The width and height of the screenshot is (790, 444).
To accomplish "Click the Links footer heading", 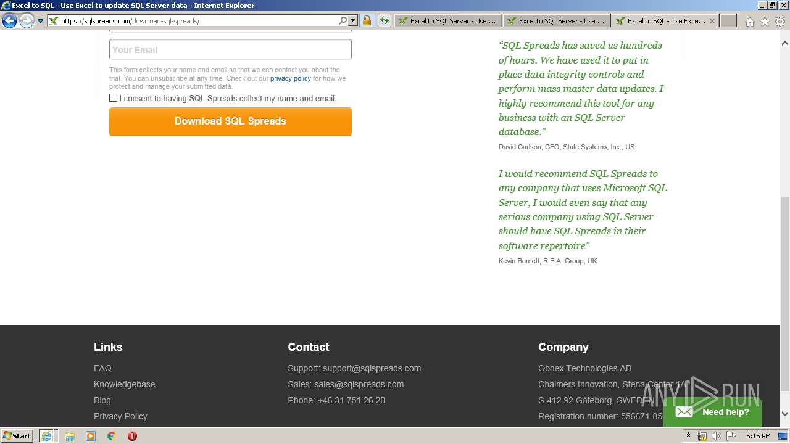I will 108,347.
